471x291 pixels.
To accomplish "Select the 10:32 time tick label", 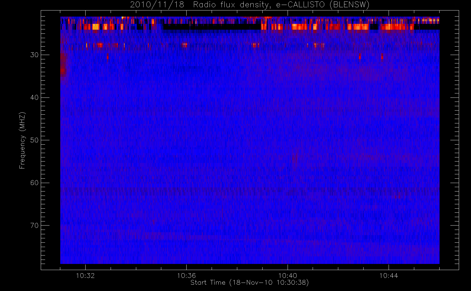I will coord(85,276).
